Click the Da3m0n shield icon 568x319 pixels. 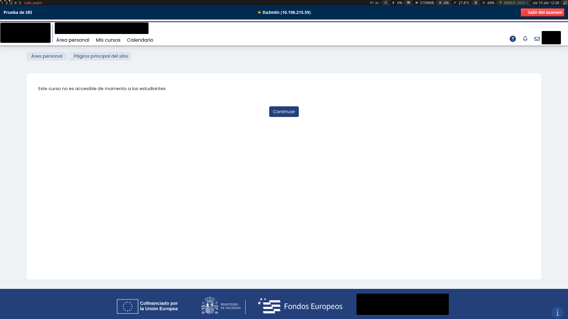click(259, 12)
